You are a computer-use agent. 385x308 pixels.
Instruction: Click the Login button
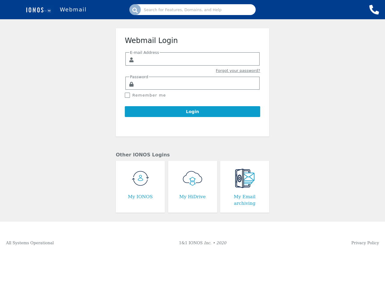coord(192,112)
